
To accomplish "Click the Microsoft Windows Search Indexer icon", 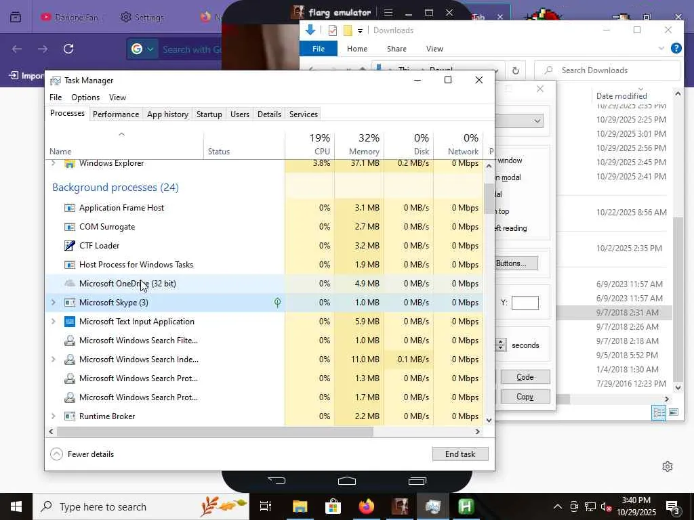I will (x=70, y=360).
